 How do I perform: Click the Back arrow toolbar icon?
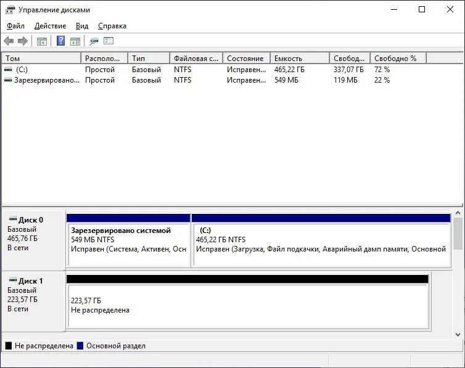(9, 41)
